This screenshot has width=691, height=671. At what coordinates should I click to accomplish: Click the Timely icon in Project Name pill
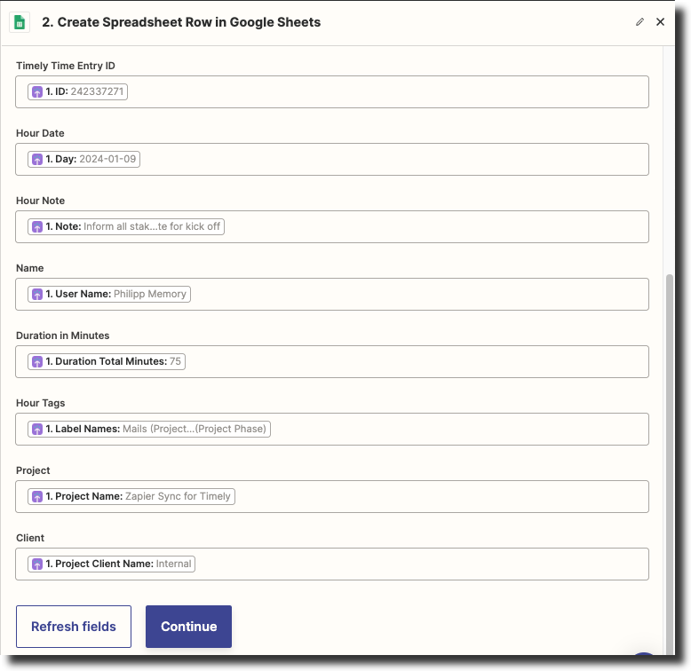pyautogui.click(x=36, y=497)
